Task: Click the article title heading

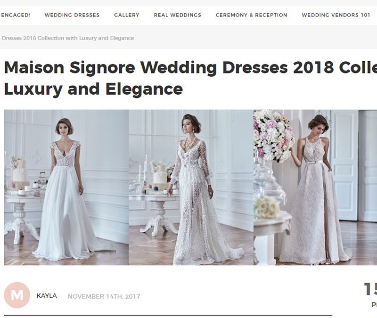Action: coord(190,78)
